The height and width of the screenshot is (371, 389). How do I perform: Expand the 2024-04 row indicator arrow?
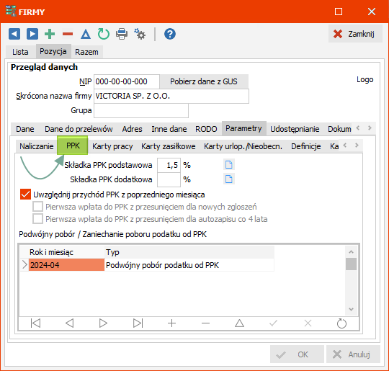point(24,265)
